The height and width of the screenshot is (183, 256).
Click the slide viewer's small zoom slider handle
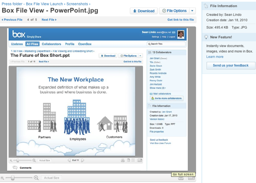(18, 160)
